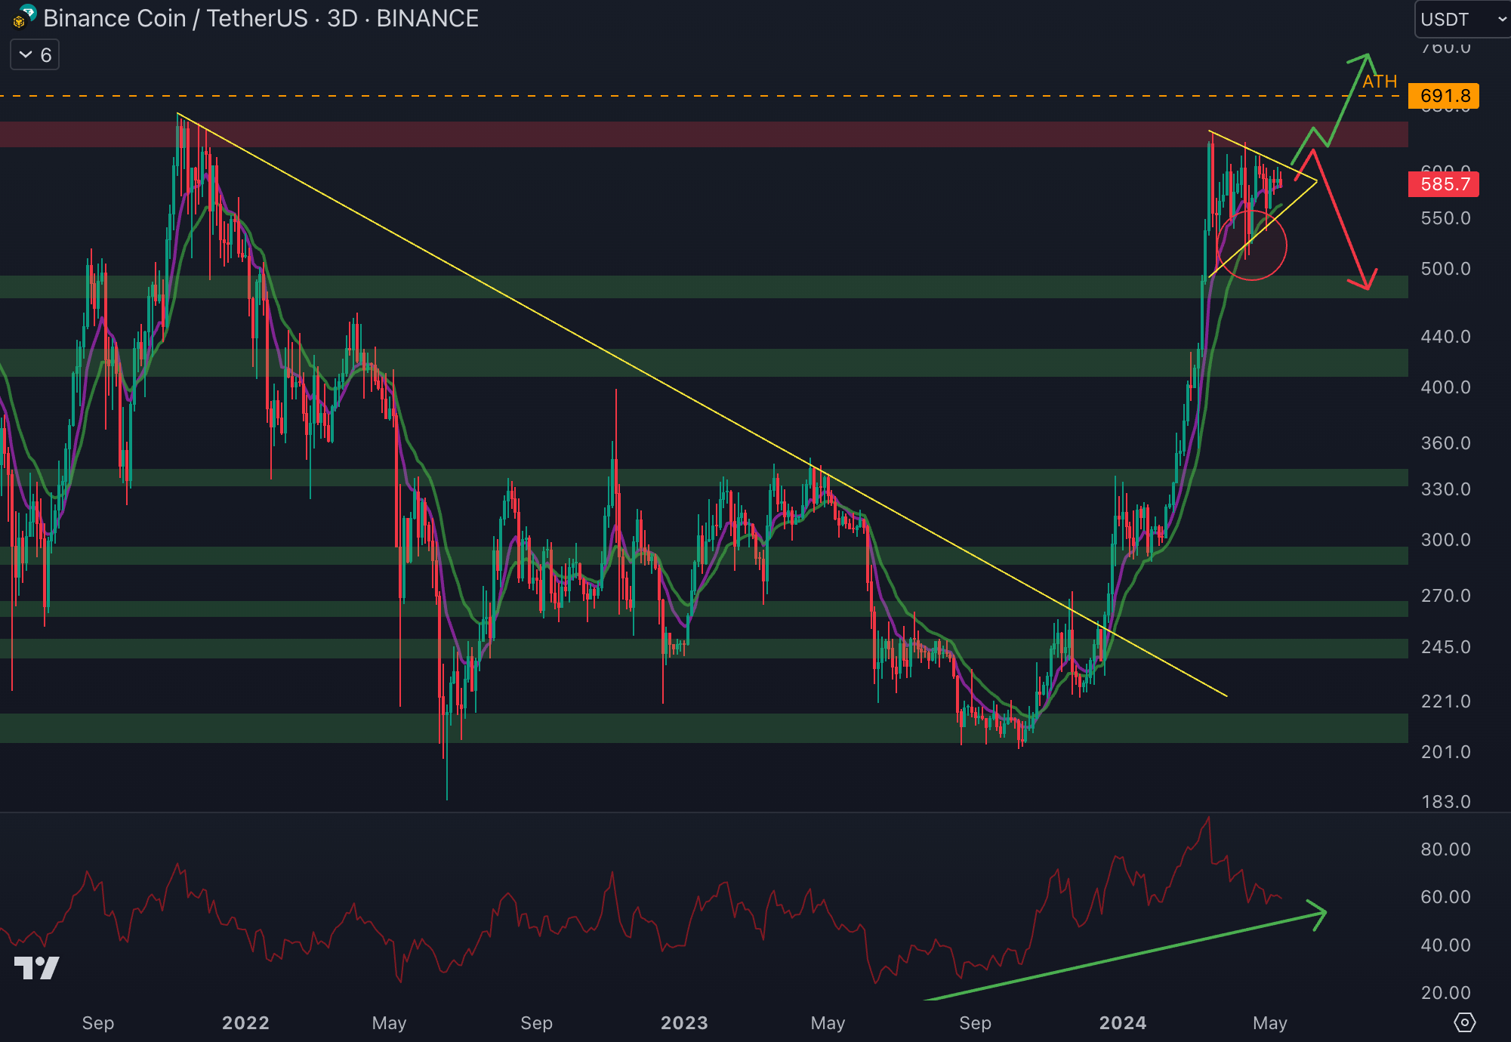This screenshot has width=1511, height=1042.
Task: Click the red 585.7 current price label
Action: 1443,184
